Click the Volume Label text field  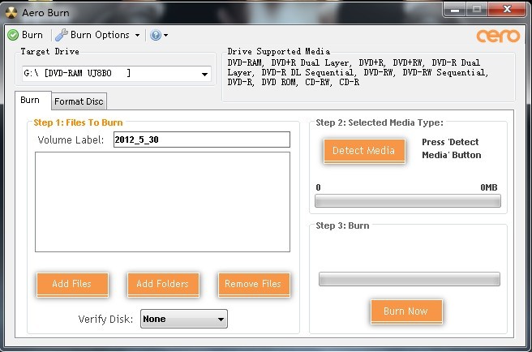[200, 140]
